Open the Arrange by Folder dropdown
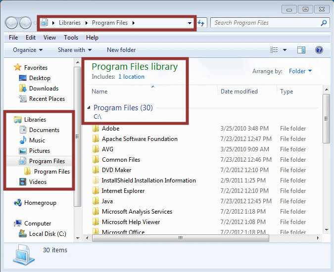 pos(300,71)
